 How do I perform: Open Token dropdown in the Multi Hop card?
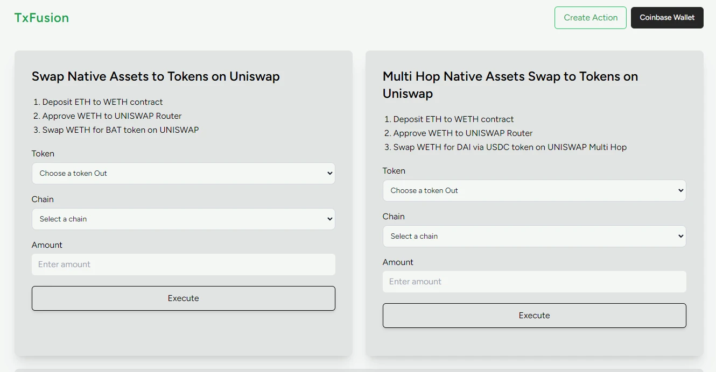pos(534,191)
